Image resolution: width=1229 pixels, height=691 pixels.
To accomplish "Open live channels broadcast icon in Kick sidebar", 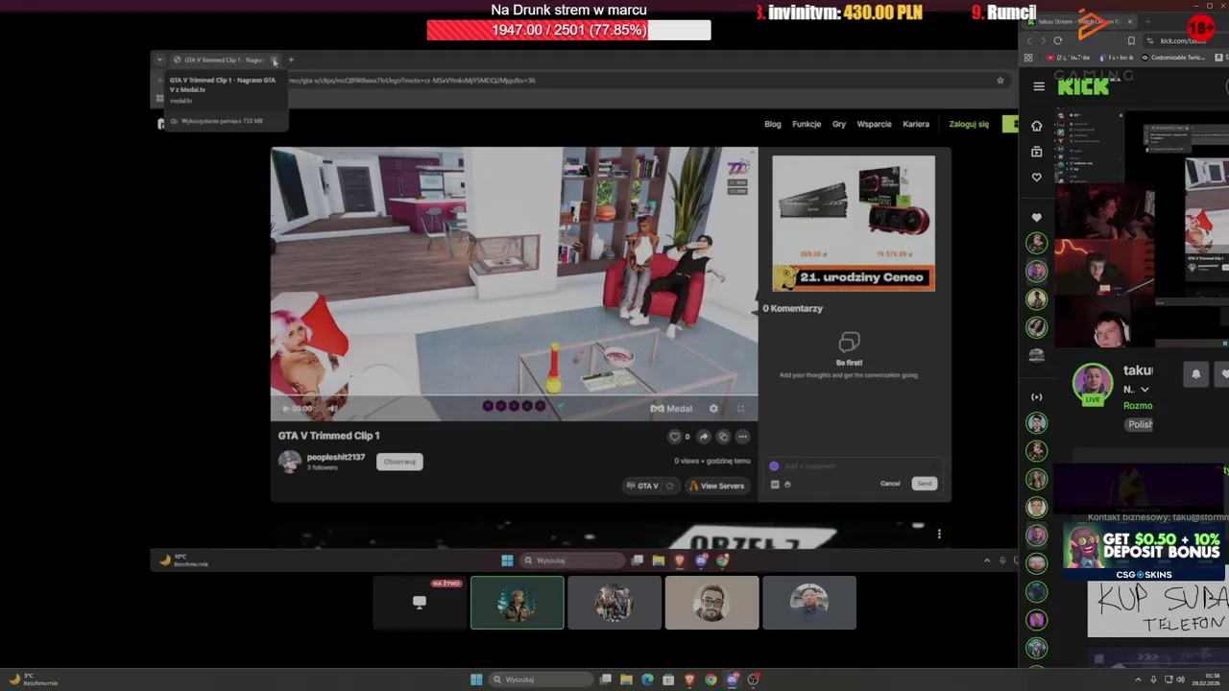I will tap(1036, 396).
